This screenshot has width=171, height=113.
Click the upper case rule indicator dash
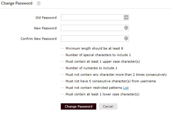point(62,61)
